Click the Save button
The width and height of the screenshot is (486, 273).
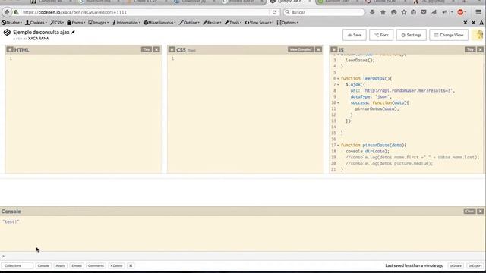click(x=355, y=35)
